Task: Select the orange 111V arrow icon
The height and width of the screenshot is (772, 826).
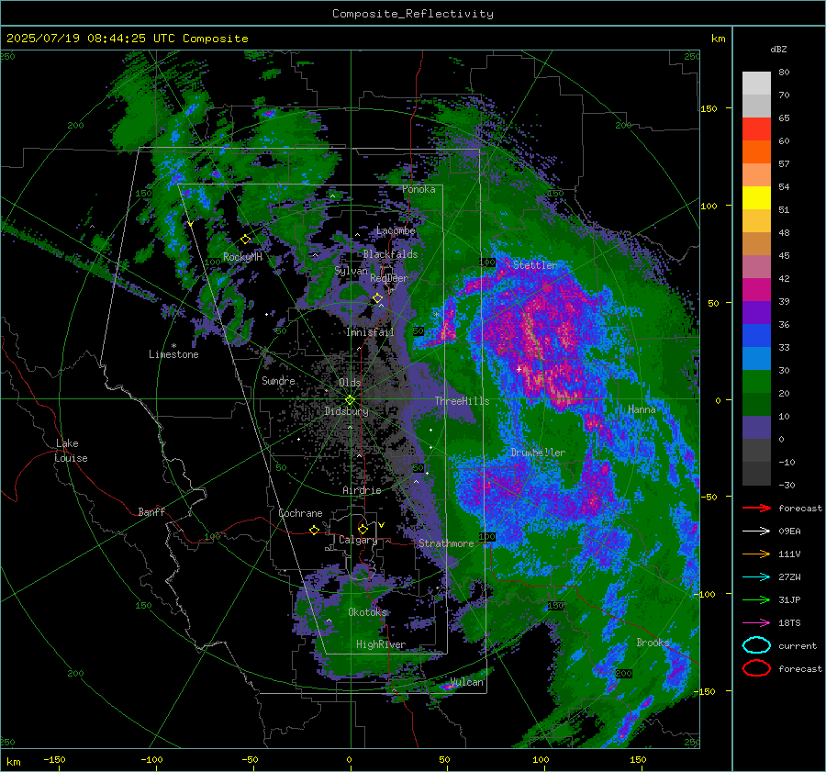Action: tap(756, 554)
